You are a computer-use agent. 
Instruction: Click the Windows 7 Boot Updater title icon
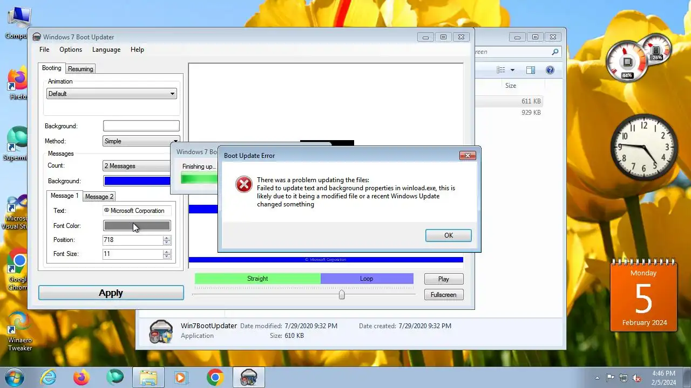[37, 37]
